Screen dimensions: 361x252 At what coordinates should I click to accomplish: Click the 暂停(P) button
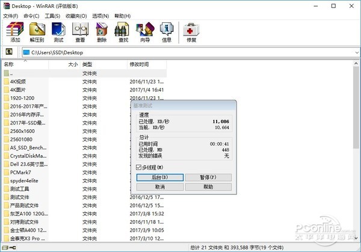coord(208,177)
